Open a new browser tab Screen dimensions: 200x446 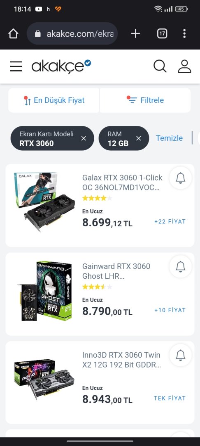coord(135,33)
